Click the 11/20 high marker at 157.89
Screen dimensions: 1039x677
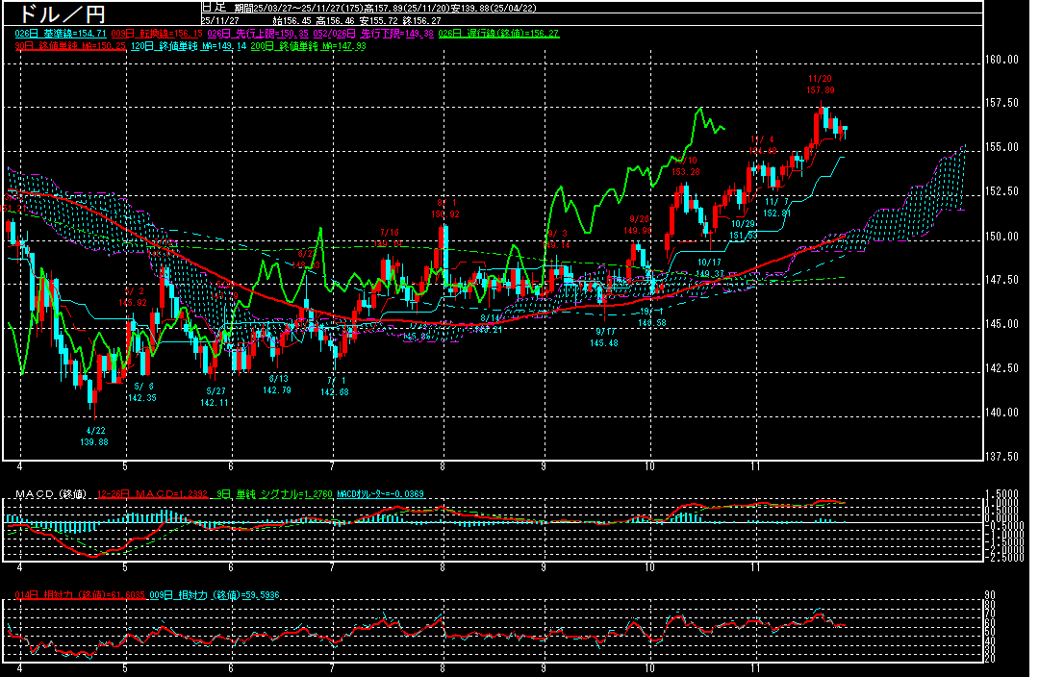[821, 84]
